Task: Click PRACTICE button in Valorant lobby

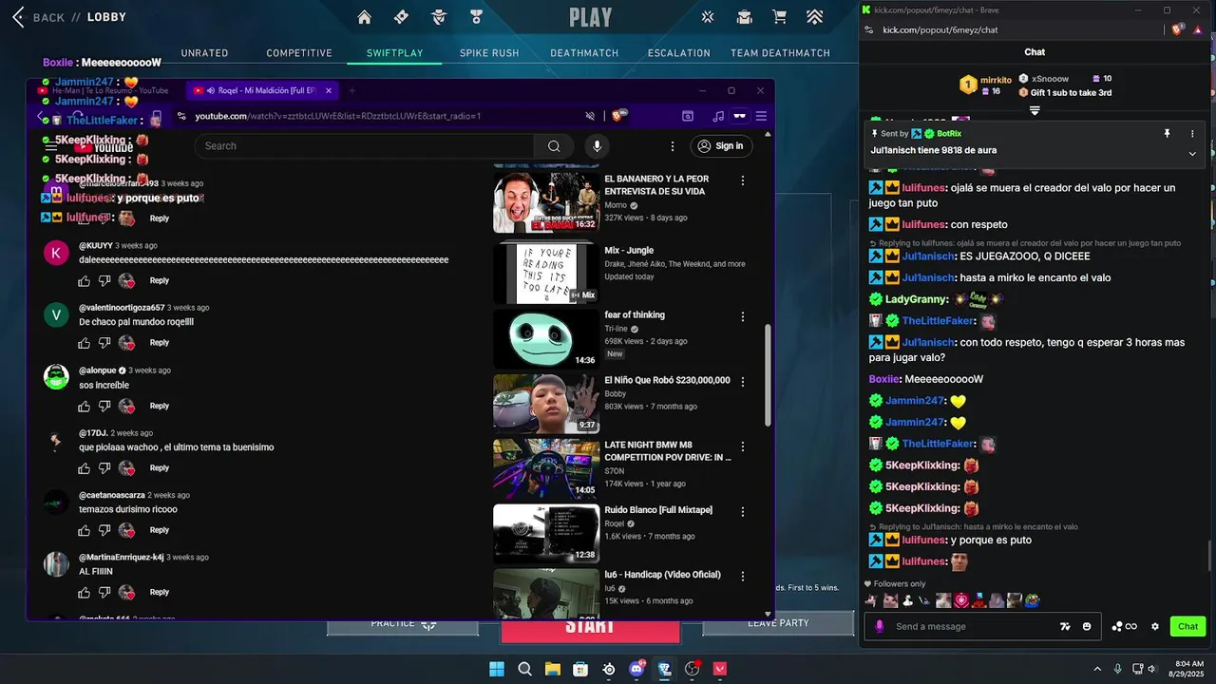Action: (403, 624)
